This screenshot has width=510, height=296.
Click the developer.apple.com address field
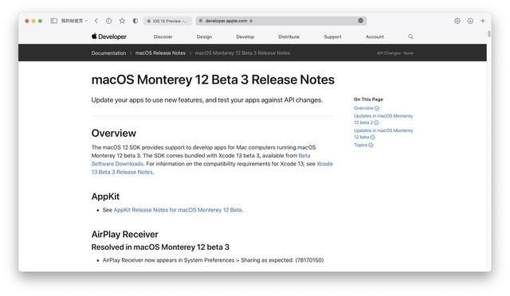(281, 21)
